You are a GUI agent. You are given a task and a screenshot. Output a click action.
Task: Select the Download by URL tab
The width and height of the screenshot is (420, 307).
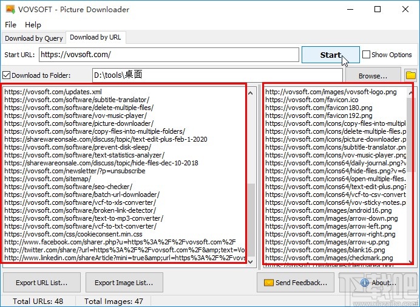(x=95, y=37)
